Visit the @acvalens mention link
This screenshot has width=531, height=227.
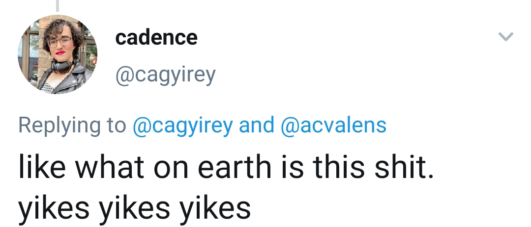[x=333, y=126]
